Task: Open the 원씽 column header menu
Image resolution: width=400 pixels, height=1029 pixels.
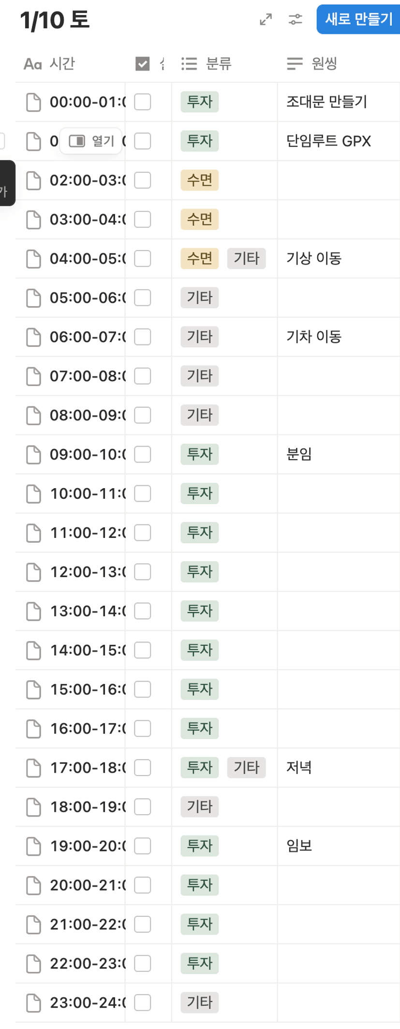Action: coord(324,64)
